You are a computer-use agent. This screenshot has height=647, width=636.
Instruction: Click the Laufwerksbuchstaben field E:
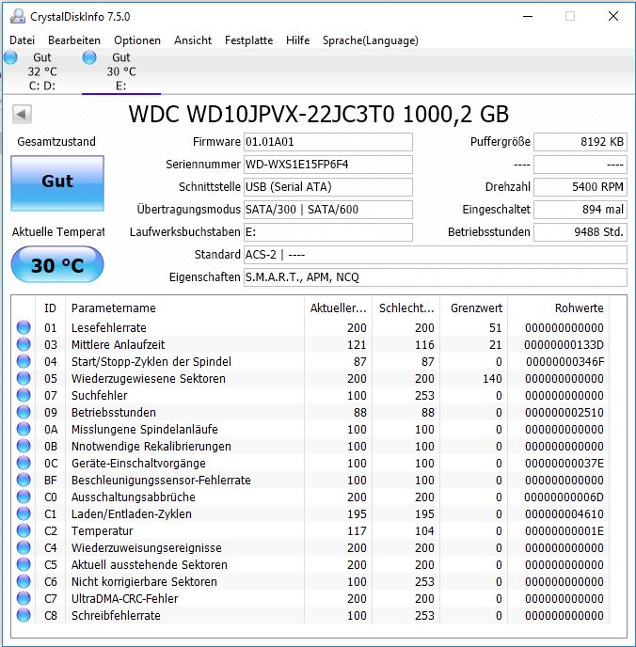[x=328, y=232]
